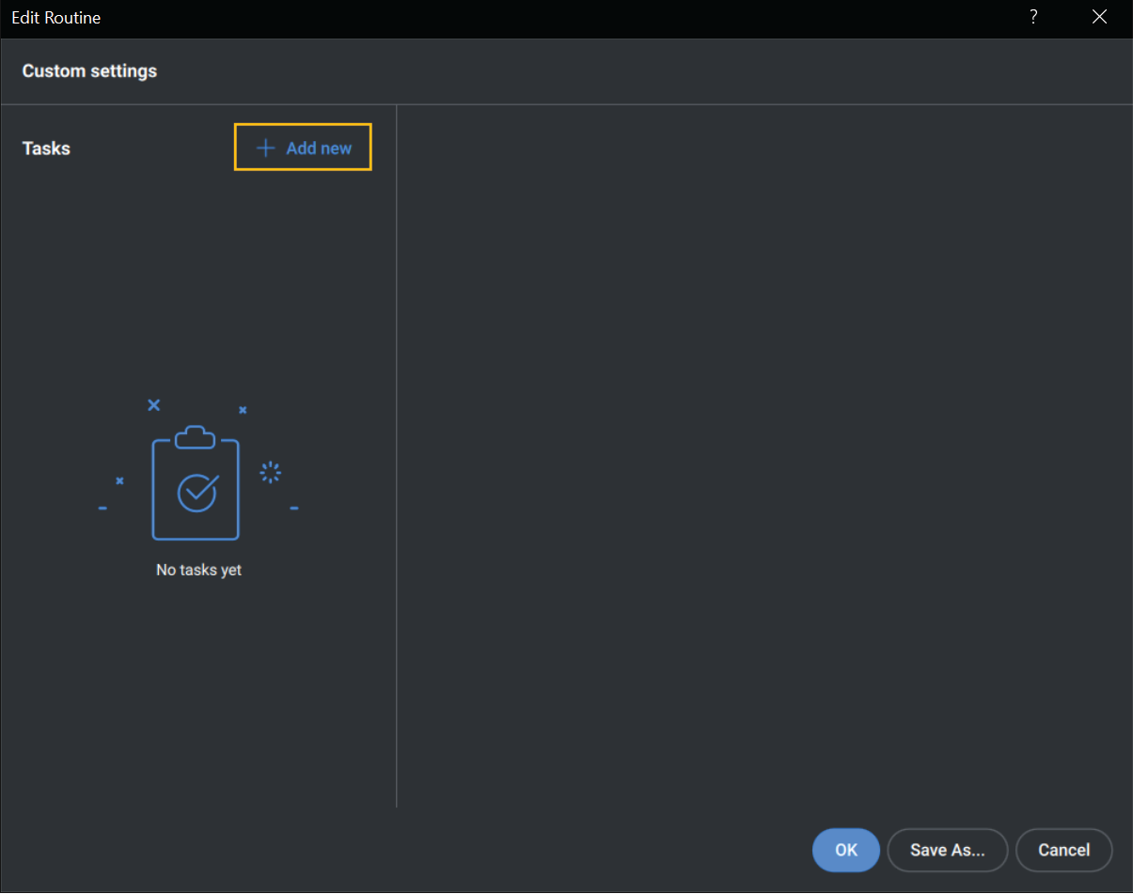
Task: Click the spinner sparkle icon beside the clipboard
Action: tap(271, 472)
